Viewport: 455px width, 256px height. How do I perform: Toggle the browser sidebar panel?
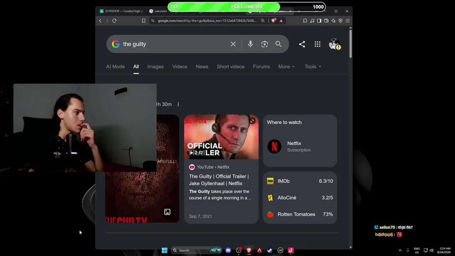319,21
